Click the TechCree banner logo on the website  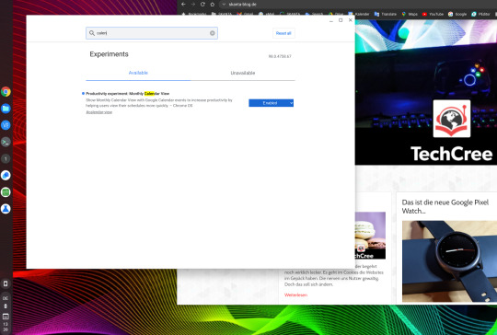[452, 119]
